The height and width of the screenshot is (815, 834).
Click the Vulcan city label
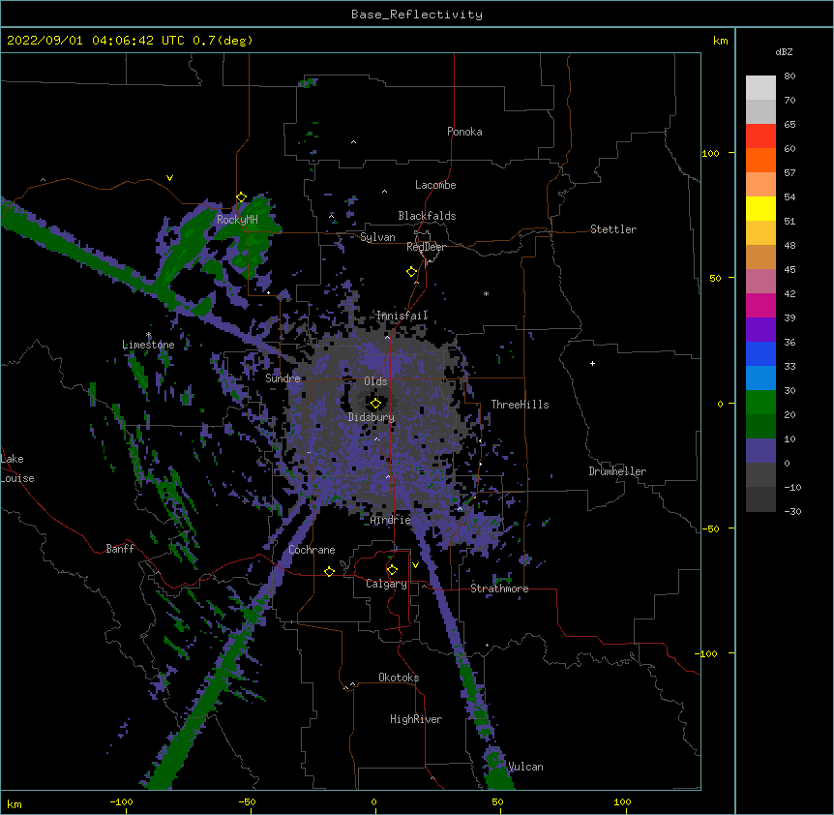(x=525, y=767)
